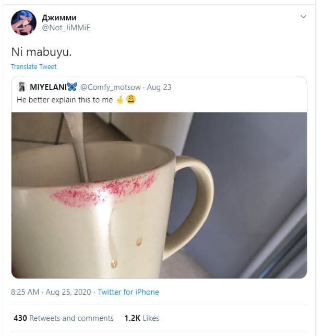Show the 1.2K Likes list

tap(140, 318)
